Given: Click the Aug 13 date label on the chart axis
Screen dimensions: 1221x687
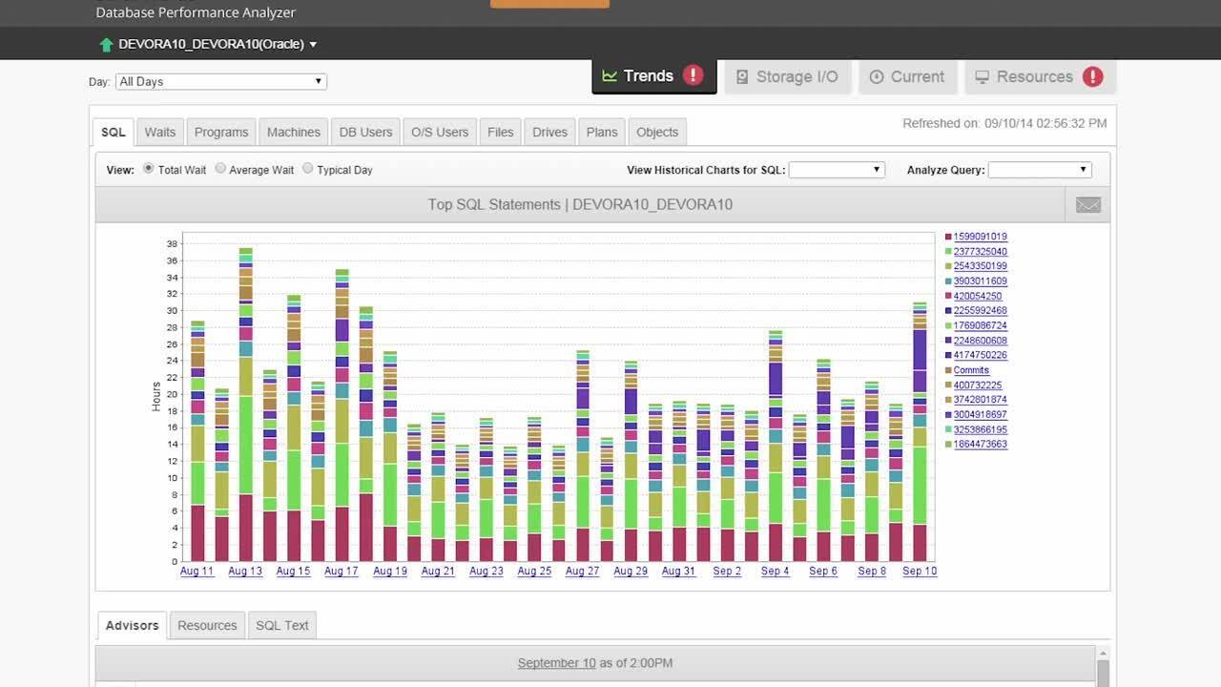Looking at the screenshot, I should 244,571.
